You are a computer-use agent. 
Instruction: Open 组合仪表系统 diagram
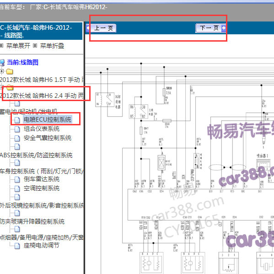tap(42, 129)
